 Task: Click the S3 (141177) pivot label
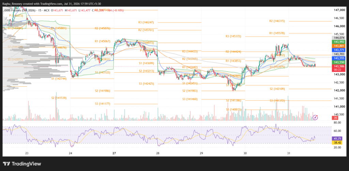click(x=103, y=104)
